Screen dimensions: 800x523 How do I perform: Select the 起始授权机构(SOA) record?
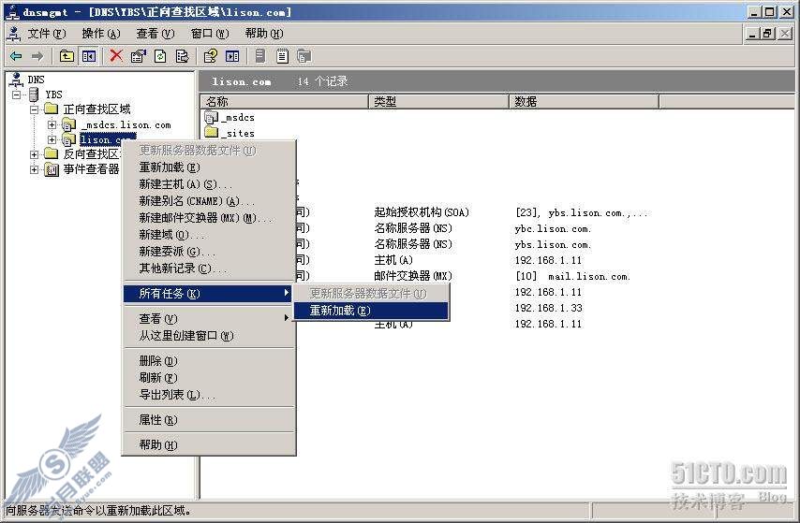(x=422, y=212)
